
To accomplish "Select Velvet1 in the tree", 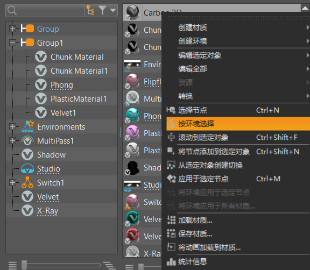I will (x=64, y=113).
